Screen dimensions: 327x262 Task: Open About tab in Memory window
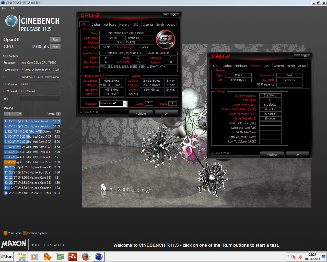click(302, 66)
